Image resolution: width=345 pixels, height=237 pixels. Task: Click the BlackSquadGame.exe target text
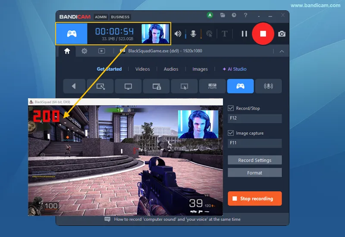click(x=165, y=51)
